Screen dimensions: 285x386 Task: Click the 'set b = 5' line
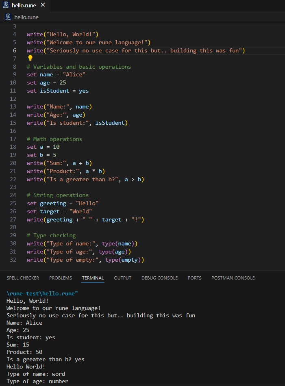tap(41, 155)
